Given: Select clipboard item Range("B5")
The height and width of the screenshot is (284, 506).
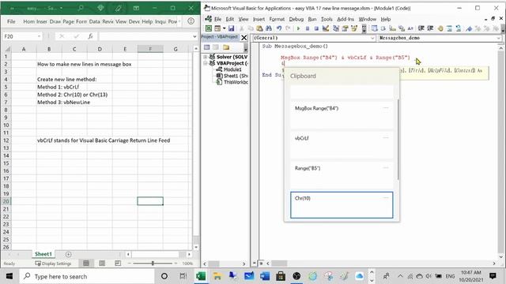Looking at the screenshot, I should tap(342, 175).
